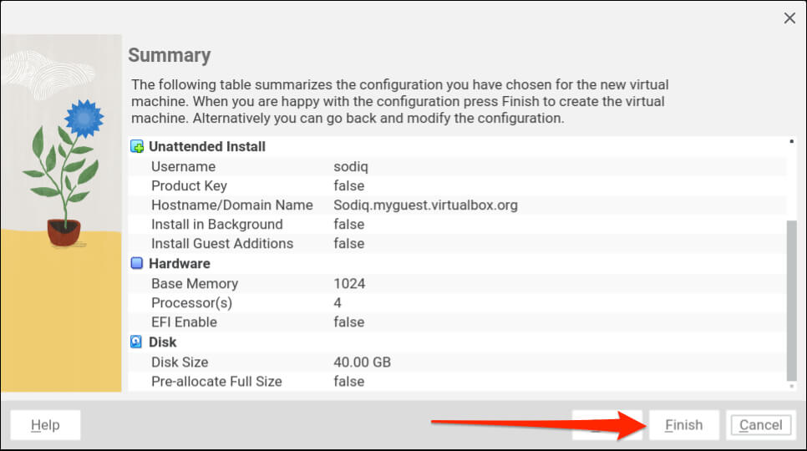The height and width of the screenshot is (451, 807).
Task: Click the Unattended Install section header
Action: [x=207, y=147]
